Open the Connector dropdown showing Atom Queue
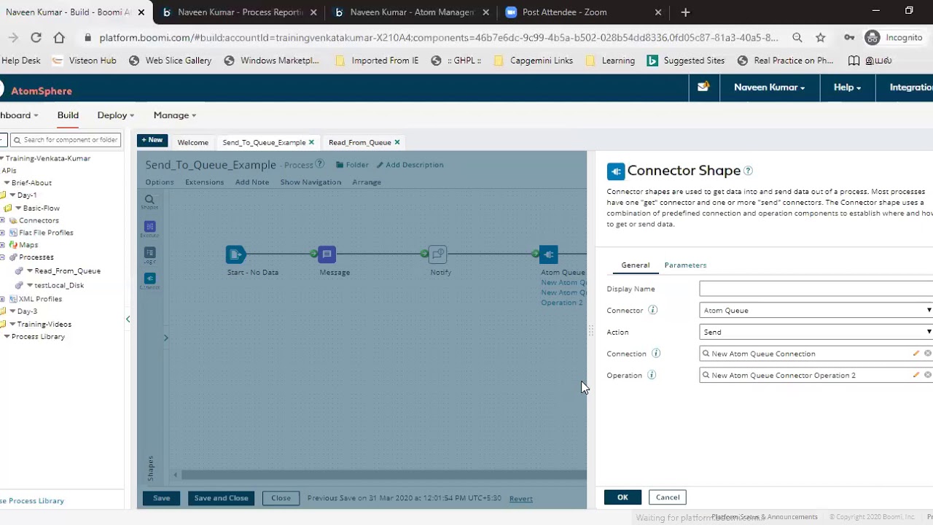 [x=816, y=311]
